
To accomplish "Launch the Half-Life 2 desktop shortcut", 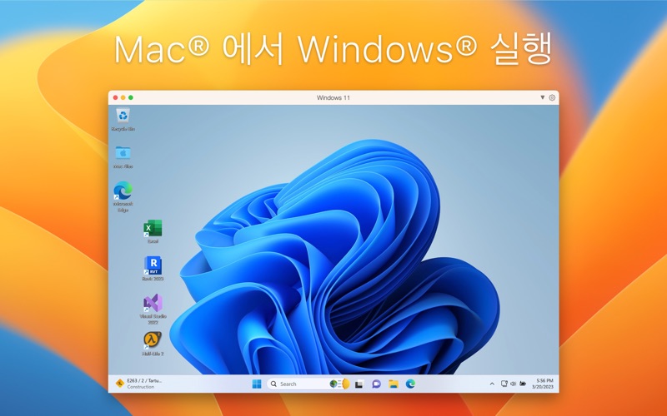I will [x=153, y=344].
